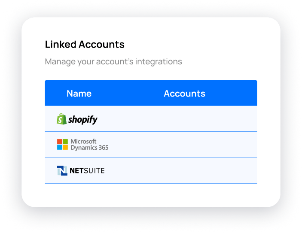The width and height of the screenshot is (302, 233).
Task: Select the Accounts cell in NetSuite row
Action: tap(184, 171)
